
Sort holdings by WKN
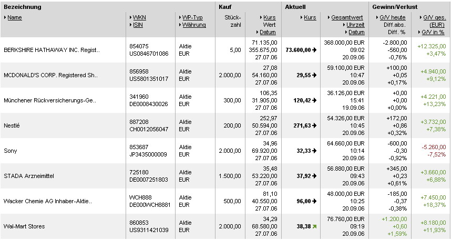point(139,17)
